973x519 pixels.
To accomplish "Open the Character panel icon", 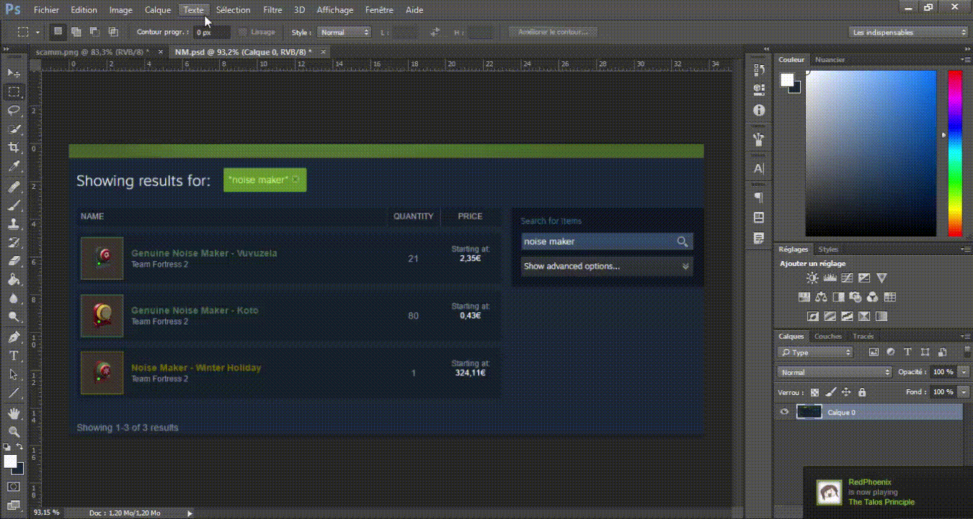I will pos(758,169).
